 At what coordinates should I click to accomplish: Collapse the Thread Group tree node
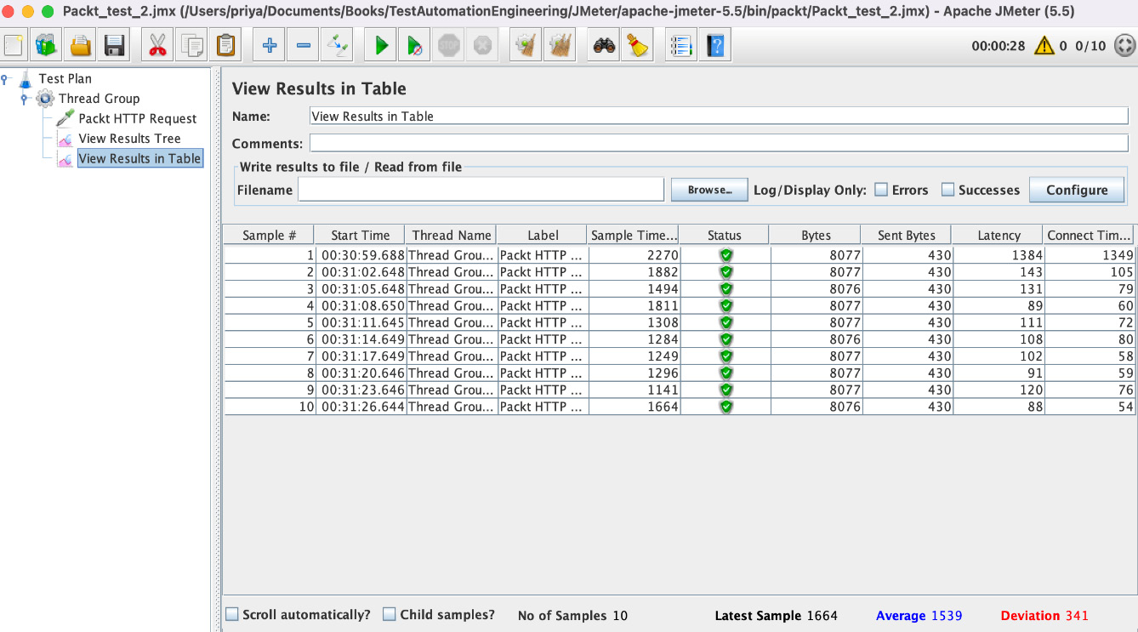click(25, 99)
